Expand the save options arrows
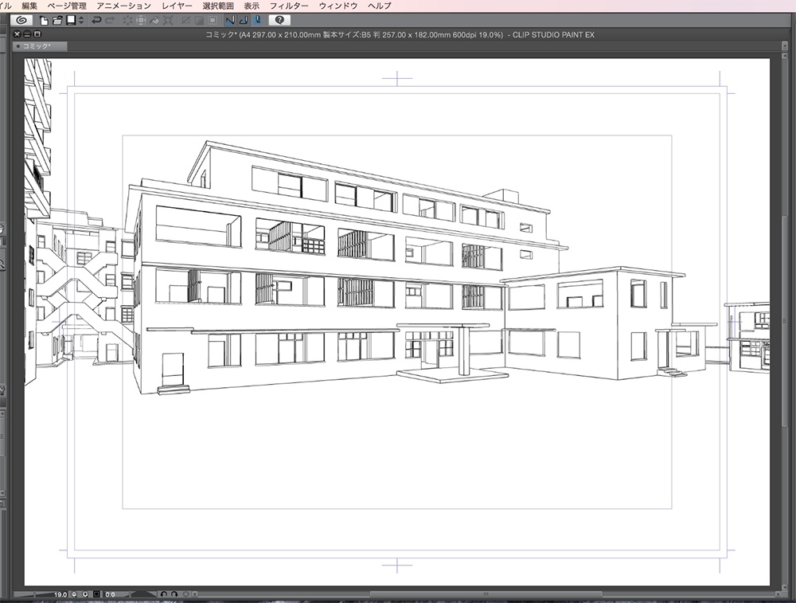Screen dimensions: 796x603 [81, 21]
